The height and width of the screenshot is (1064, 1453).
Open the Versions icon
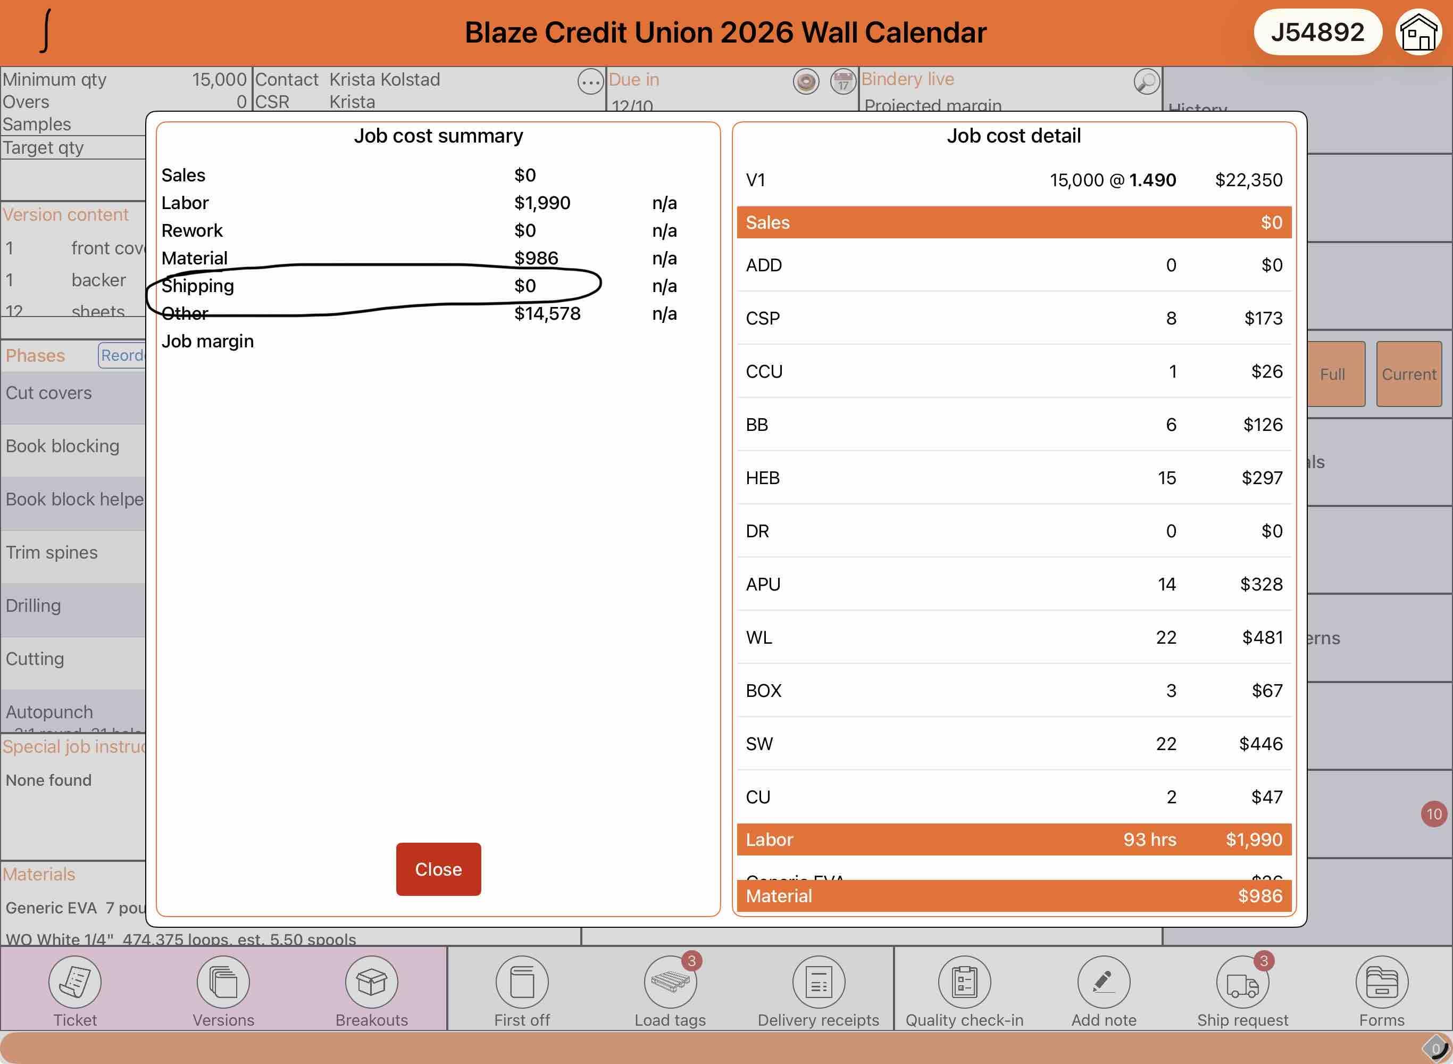coord(223,982)
